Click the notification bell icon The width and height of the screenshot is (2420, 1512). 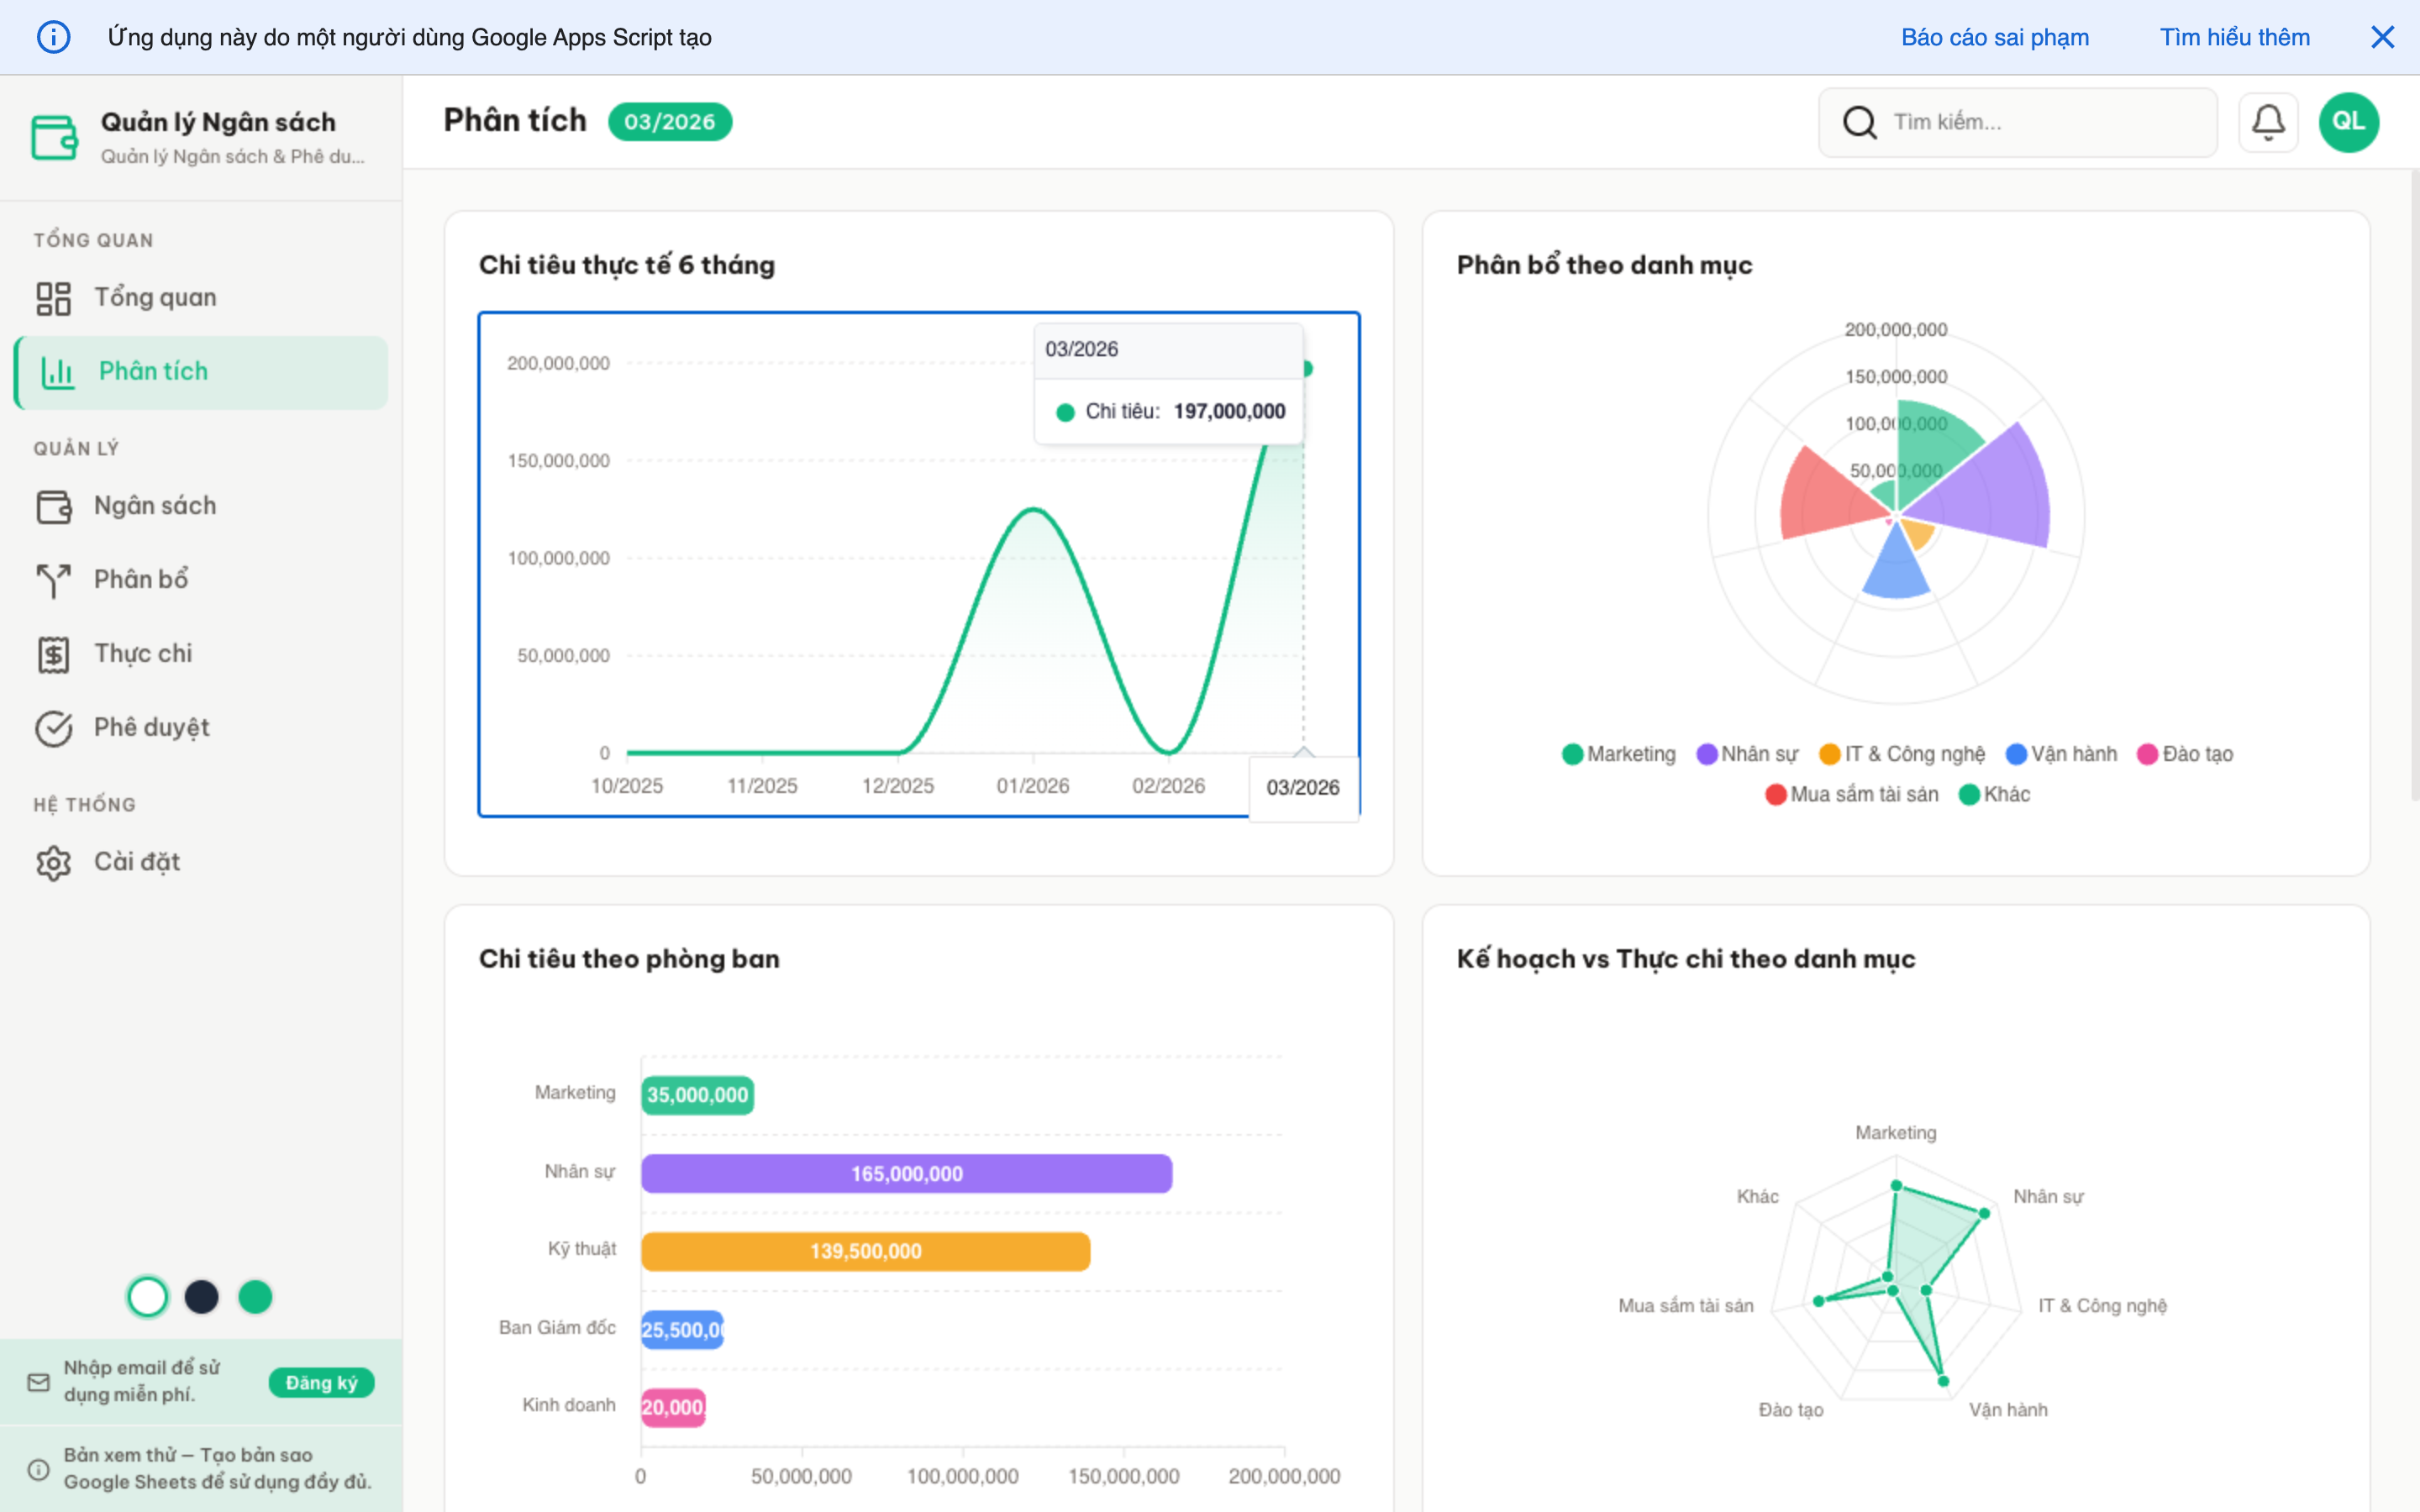pyautogui.click(x=2267, y=122)
